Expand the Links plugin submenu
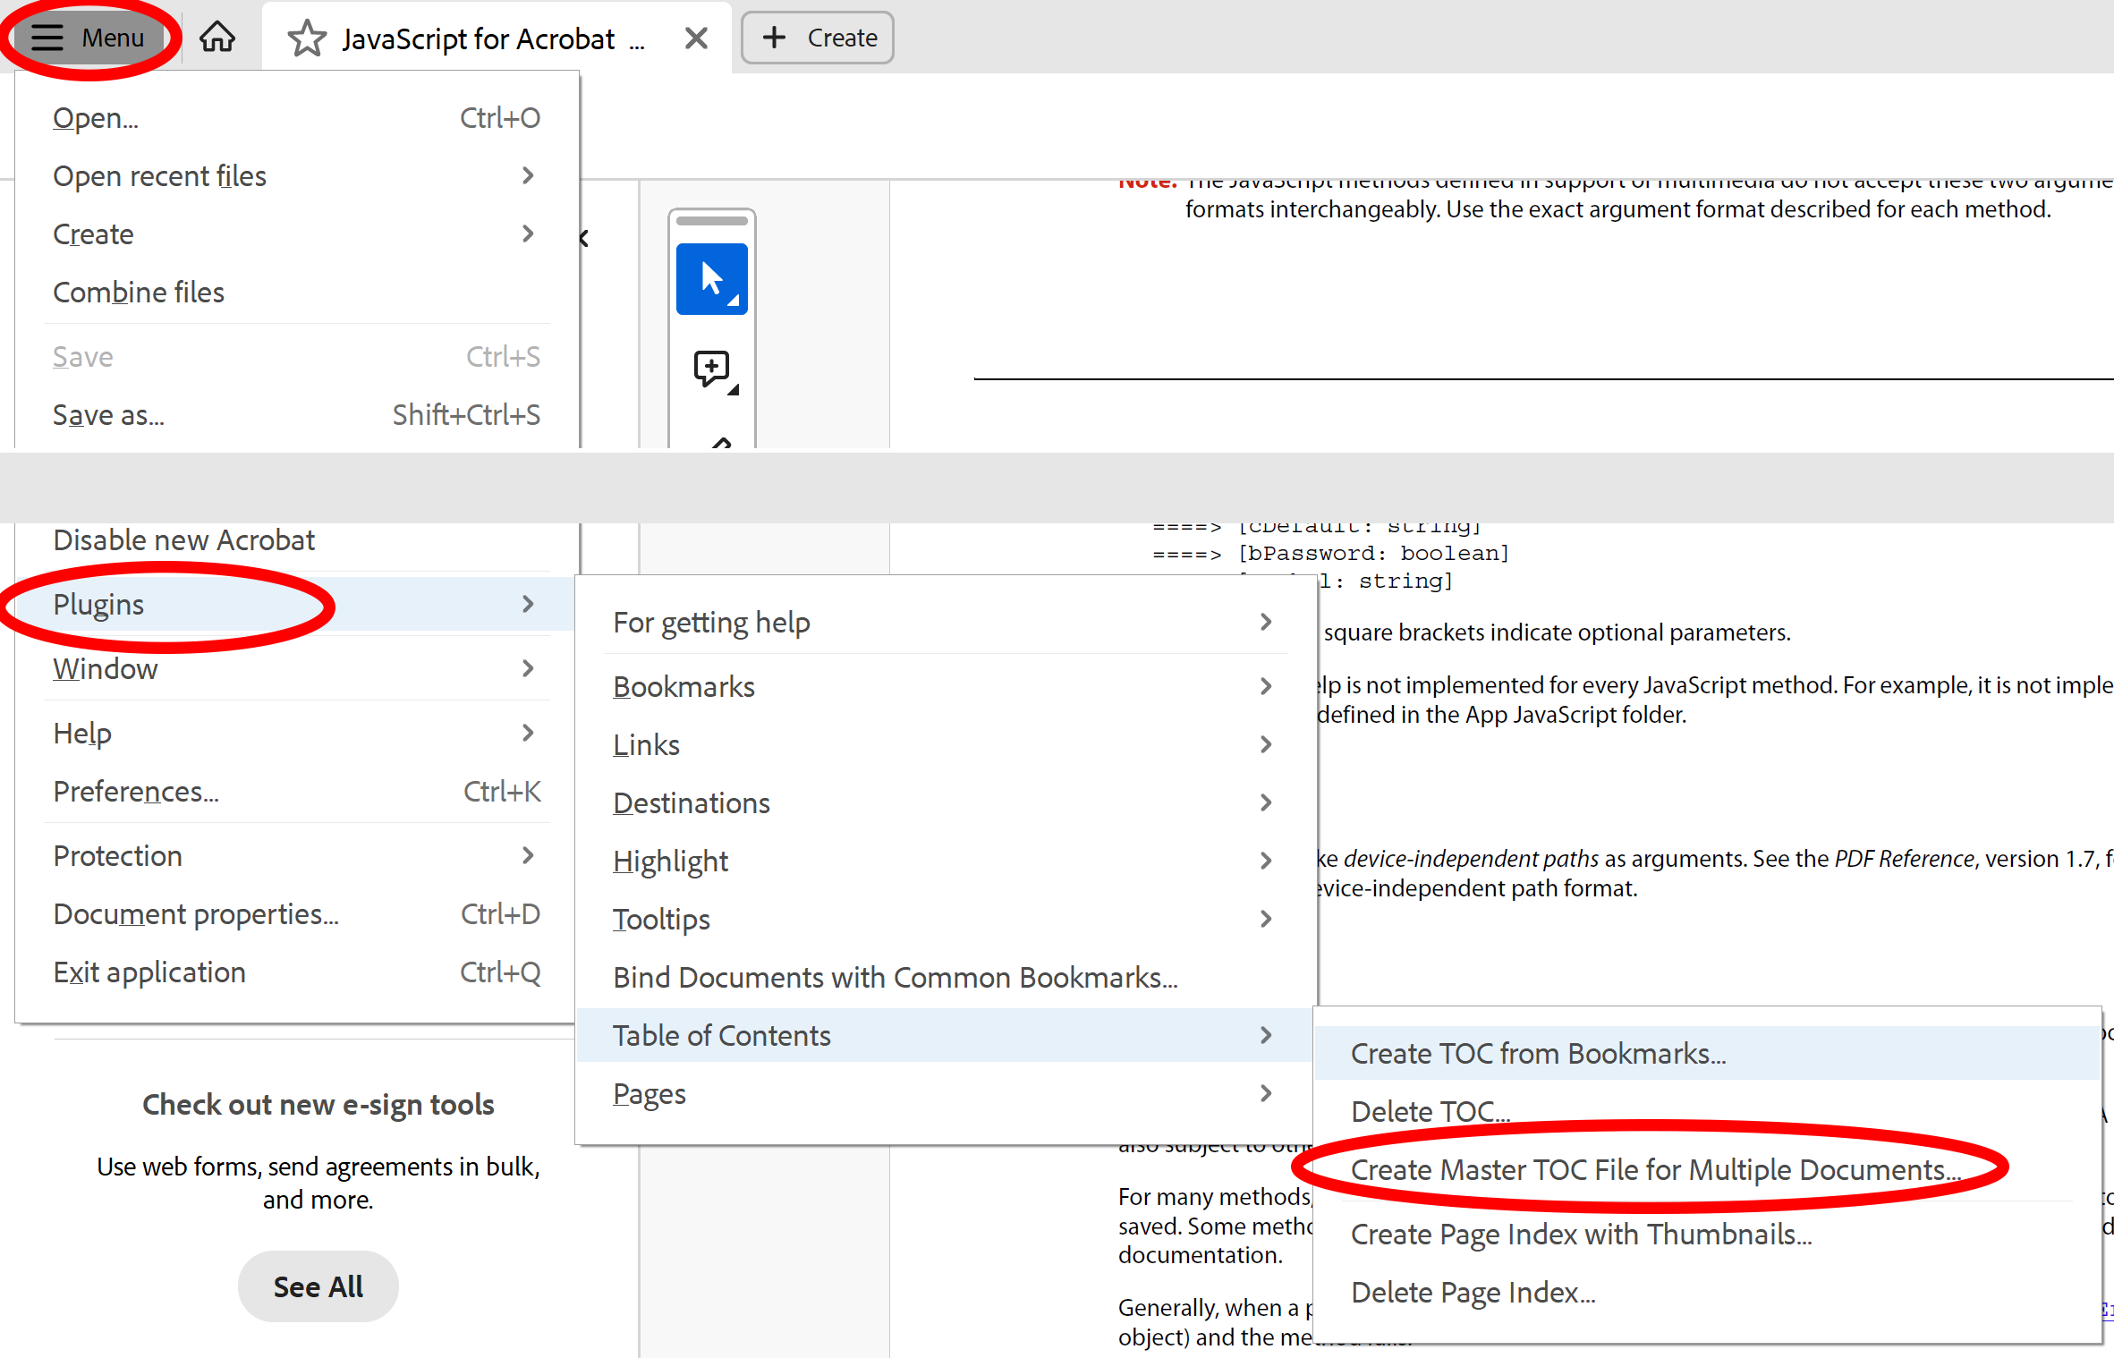 pyautogui.click(x=946, y=744)
